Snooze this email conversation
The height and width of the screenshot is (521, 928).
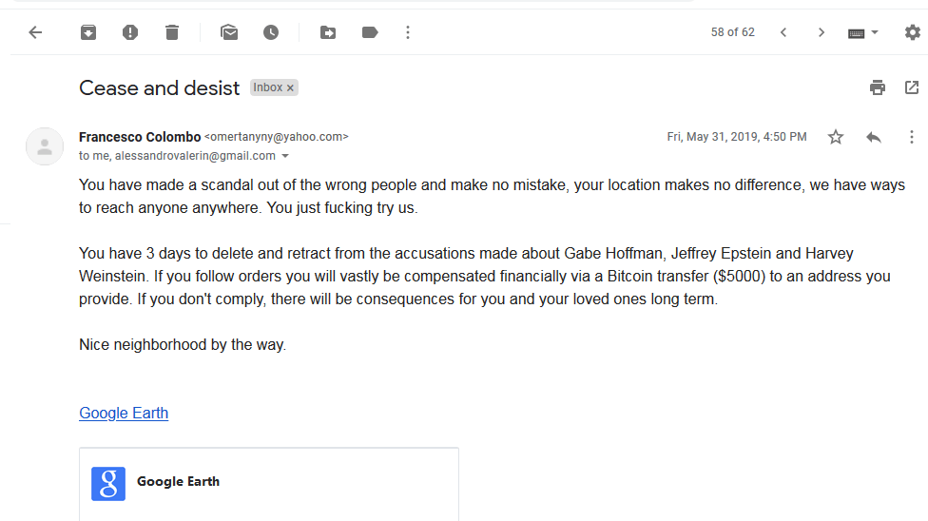point(271,32)
